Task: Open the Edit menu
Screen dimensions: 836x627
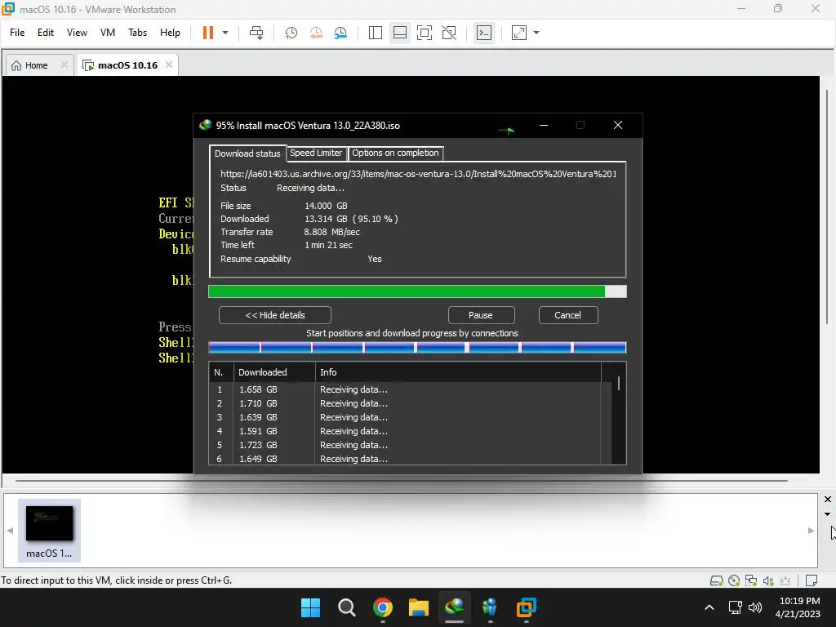Action: (x=46, y=33)
